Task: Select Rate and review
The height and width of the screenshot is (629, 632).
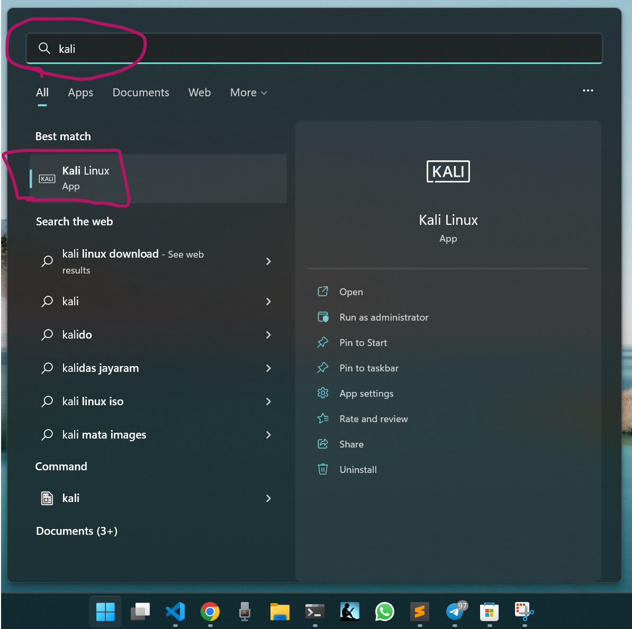Action: pos(374,418)
